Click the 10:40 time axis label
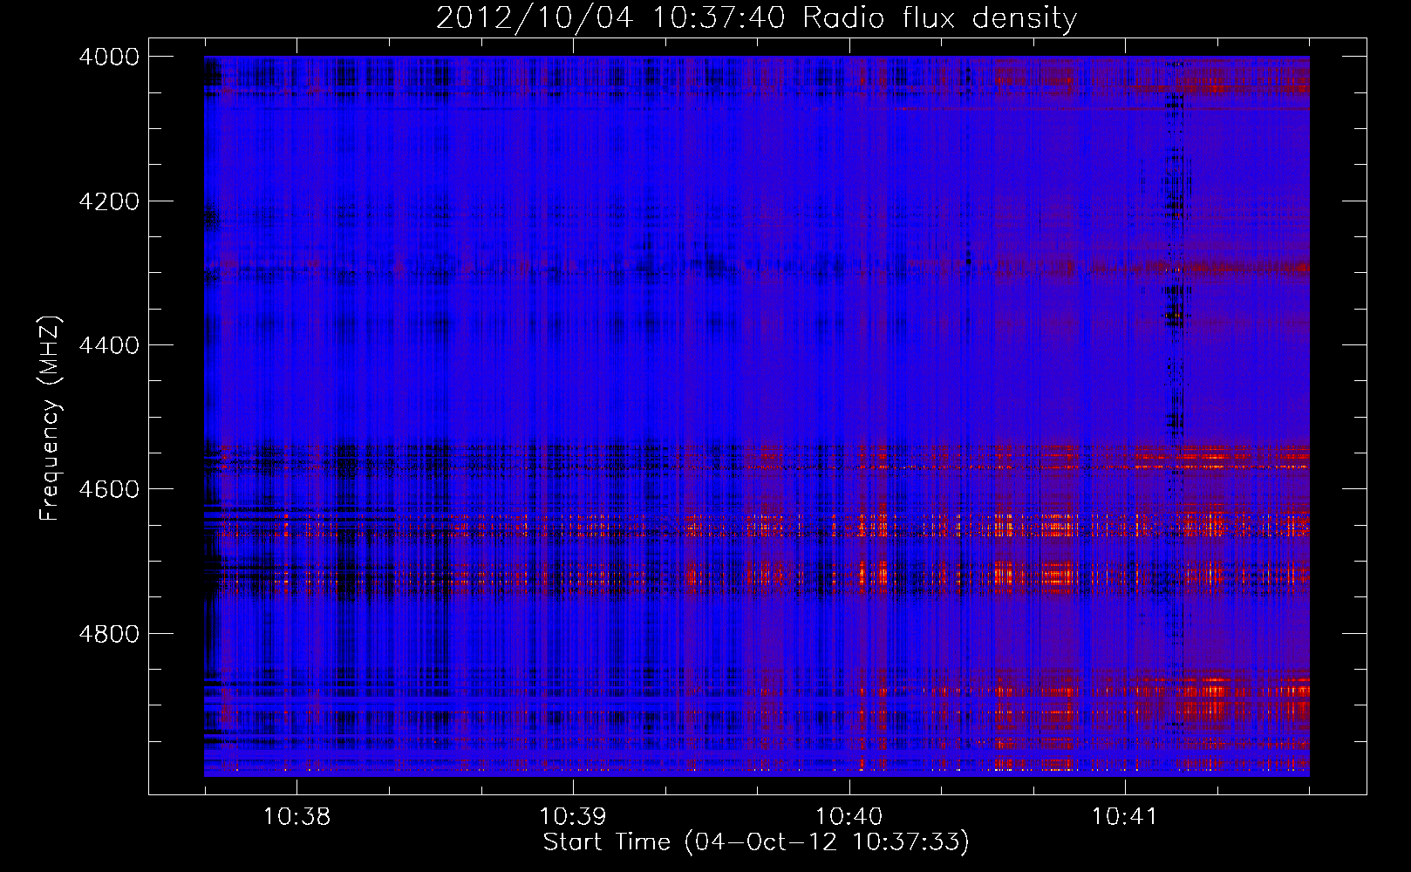 point(849,816)
